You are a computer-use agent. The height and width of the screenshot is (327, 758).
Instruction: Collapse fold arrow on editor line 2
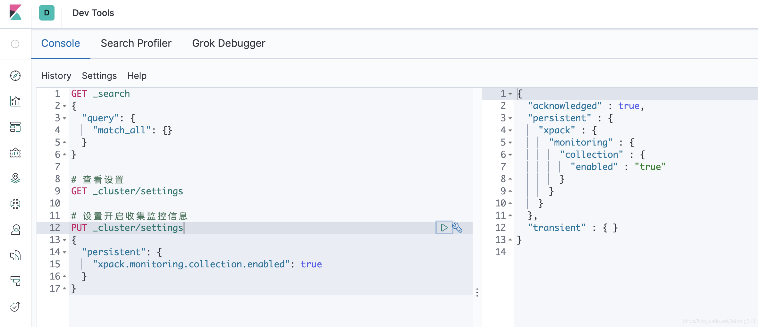tap(64, 106)
